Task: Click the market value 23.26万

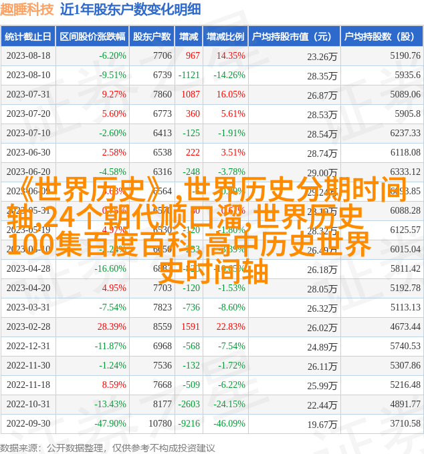Action: [x=322, y=57]
